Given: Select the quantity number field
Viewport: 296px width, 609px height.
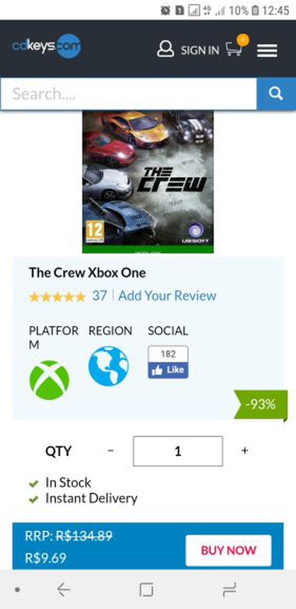Looking at the screenshot, I should pos(178,451).
